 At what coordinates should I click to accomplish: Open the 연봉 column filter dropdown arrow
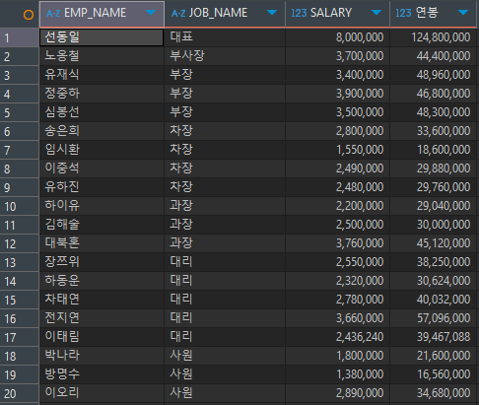click(463, 13)
